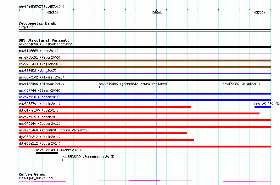Click the esv2758691 (Redon2006) label
This screenshot has height=185, width=280.
[40, 57]
